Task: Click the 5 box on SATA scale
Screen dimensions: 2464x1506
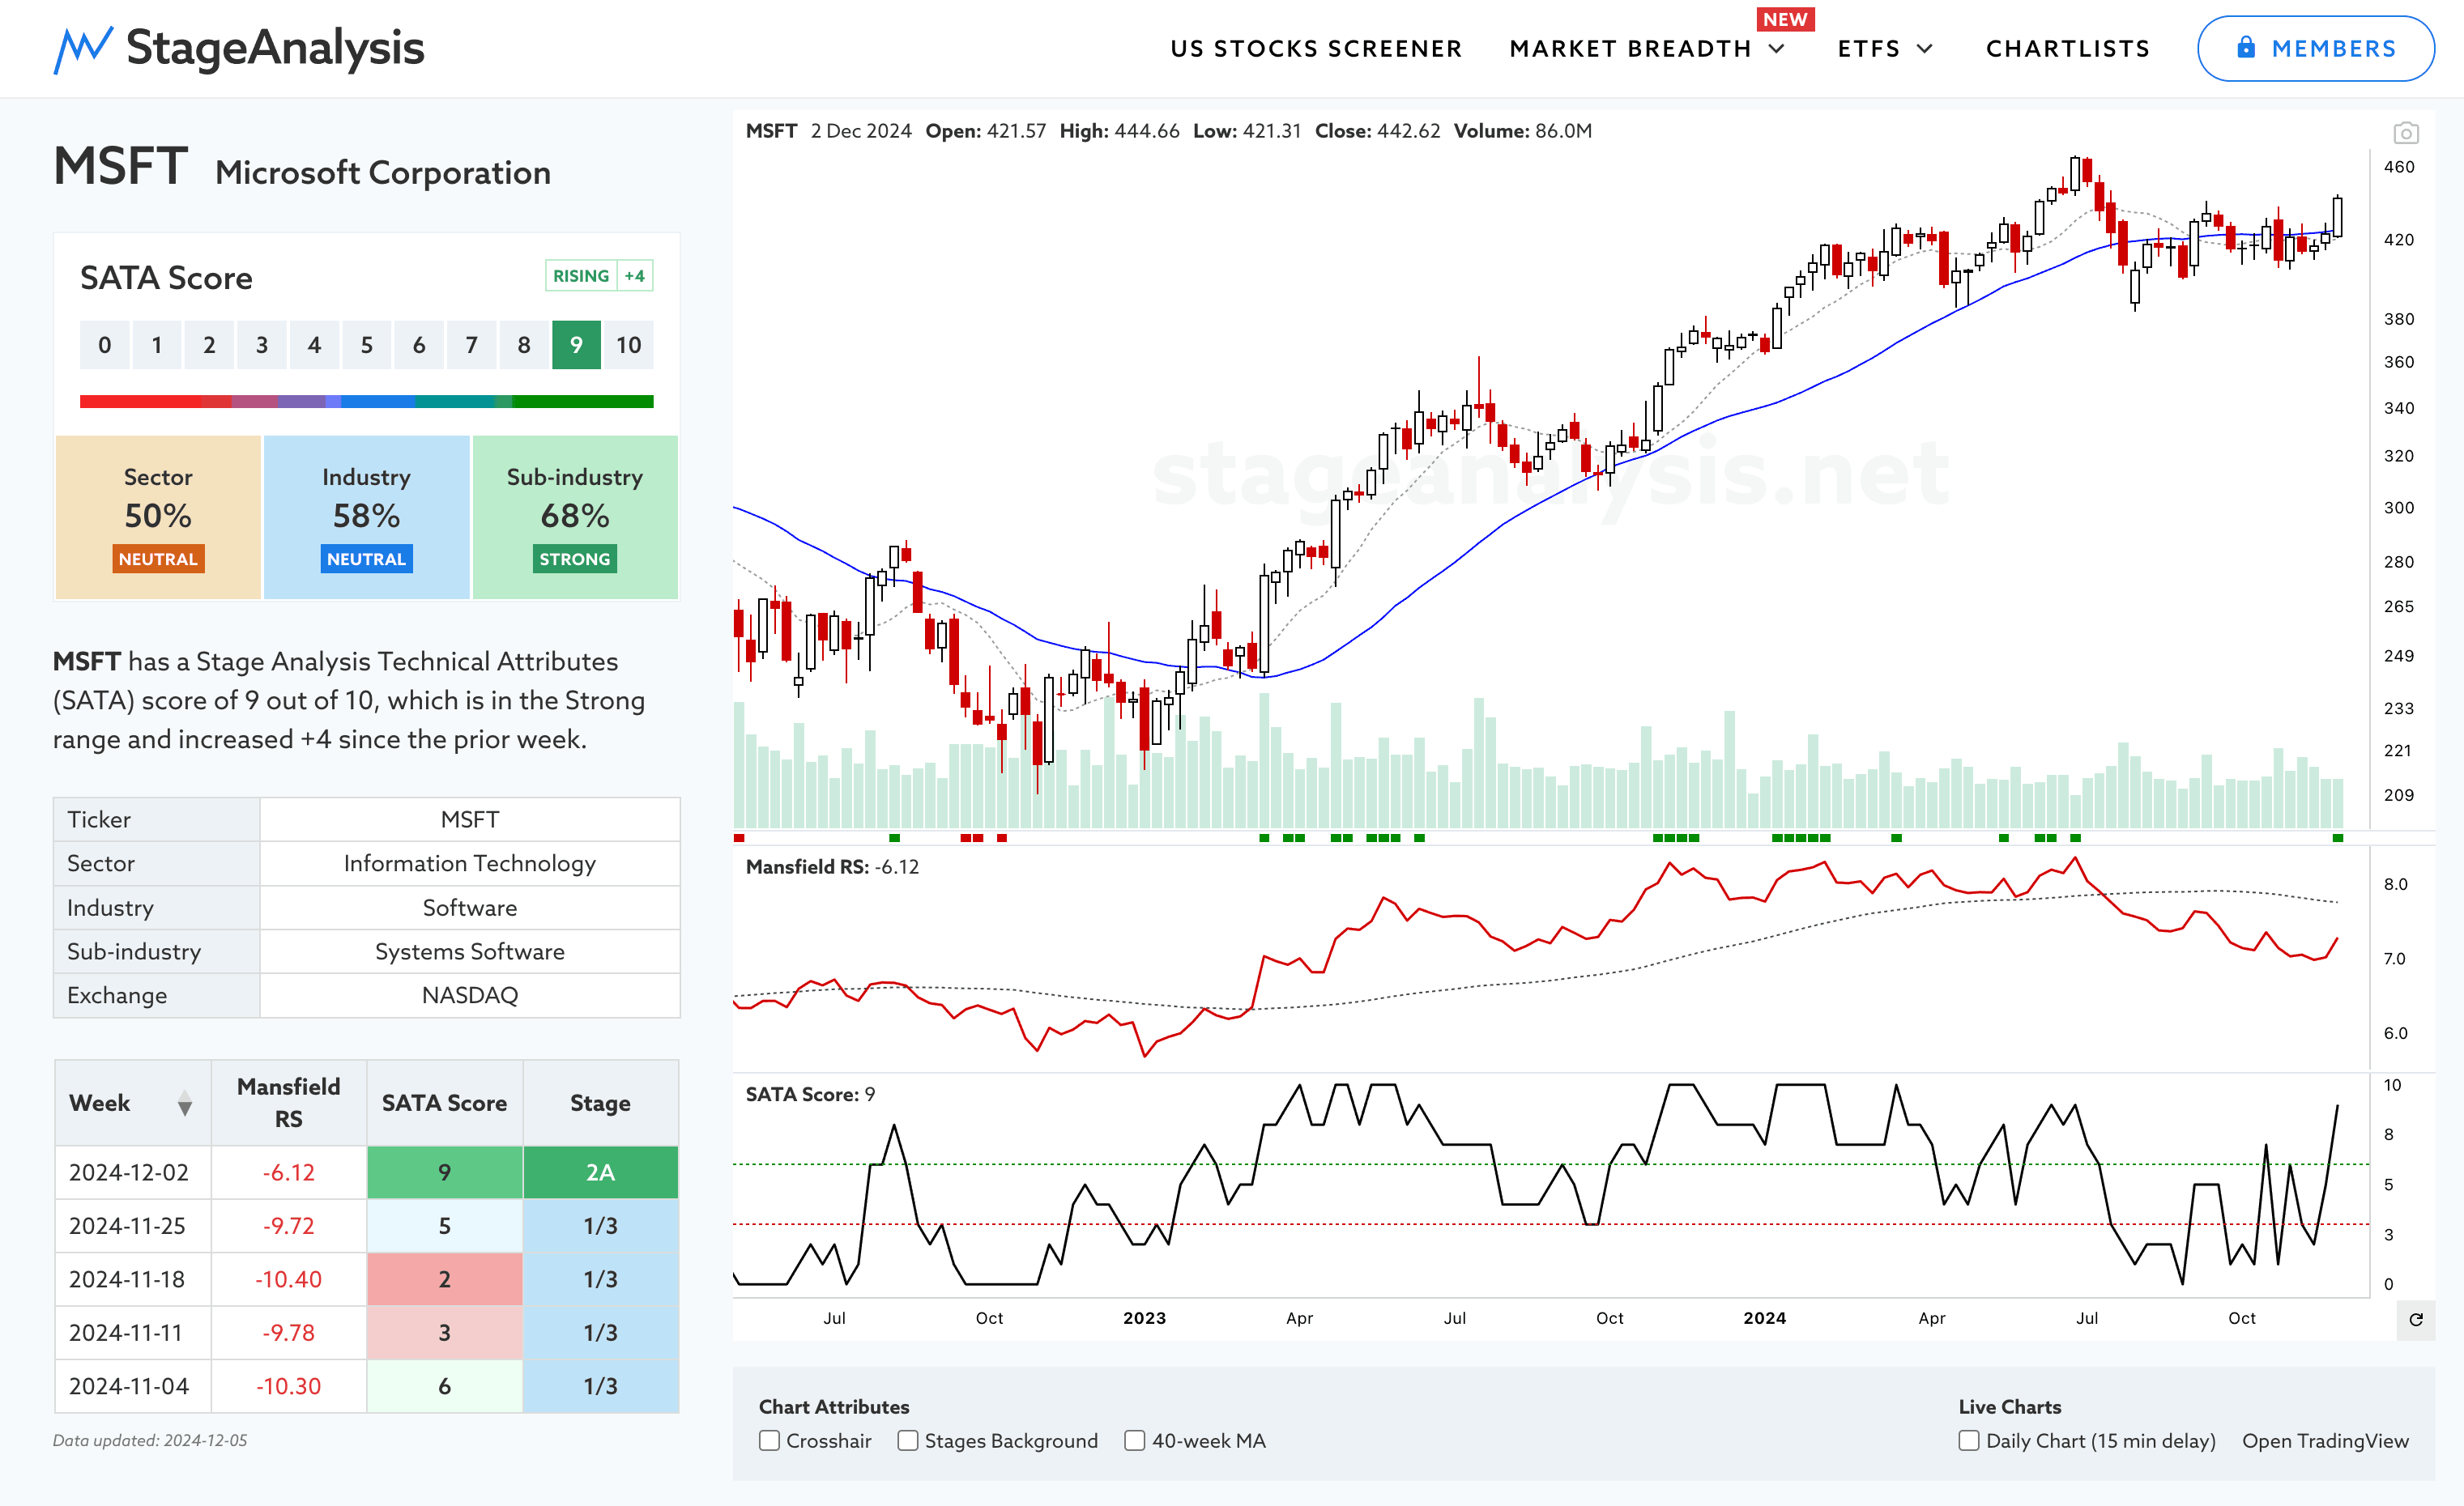Action: [x=366, y=346]
